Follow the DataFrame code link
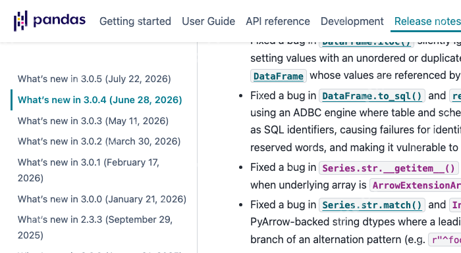Image resolution: width=461 pixels, height=253 pixels. tap(278, 76)
